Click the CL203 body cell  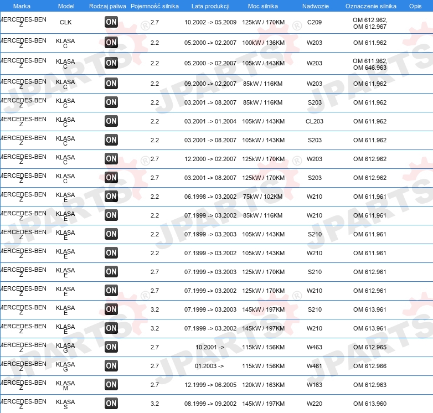click(315, 121)
